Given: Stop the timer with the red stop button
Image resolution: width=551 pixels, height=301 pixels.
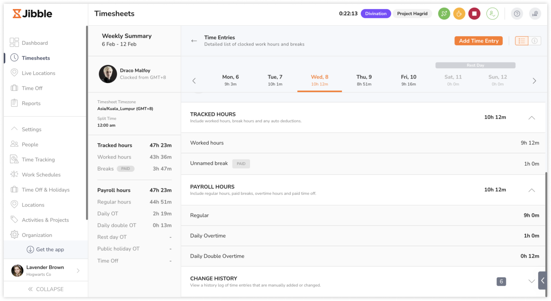Looking at the screenshot, I should pyautogui.click(x=474, y=14).
